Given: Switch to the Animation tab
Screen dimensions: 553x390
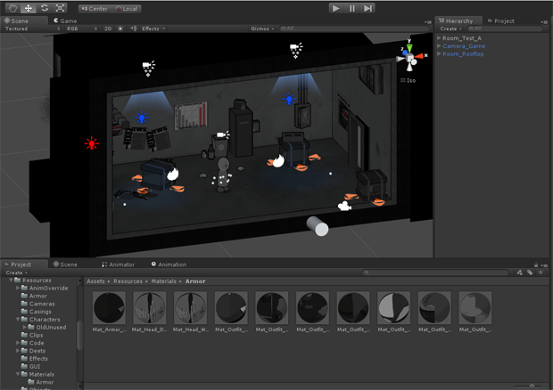Looking at the screenshot, I should (169, 264).
